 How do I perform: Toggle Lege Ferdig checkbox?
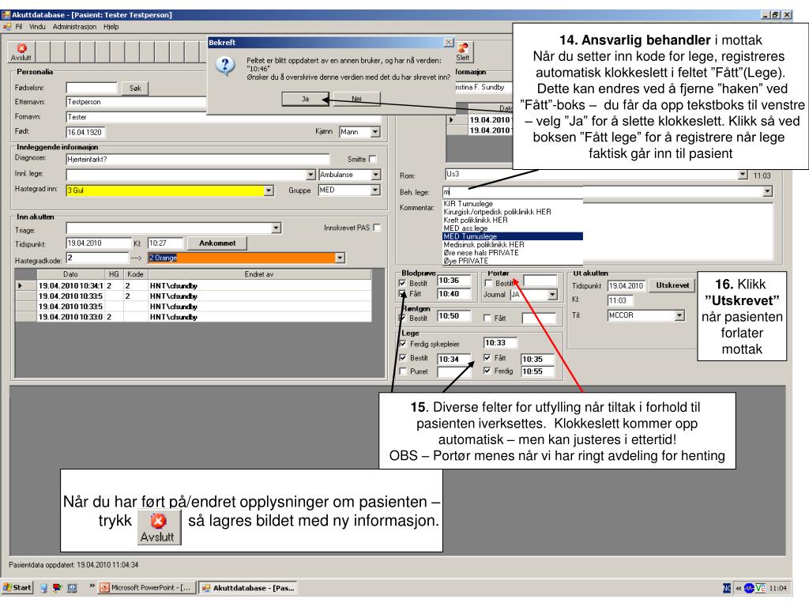[x=487, y=371]
